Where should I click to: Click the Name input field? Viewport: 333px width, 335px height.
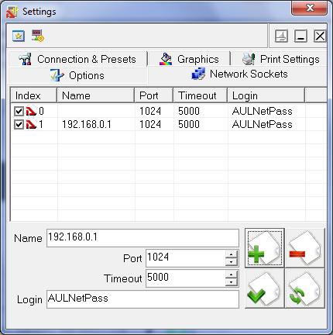tap(142, 238)
